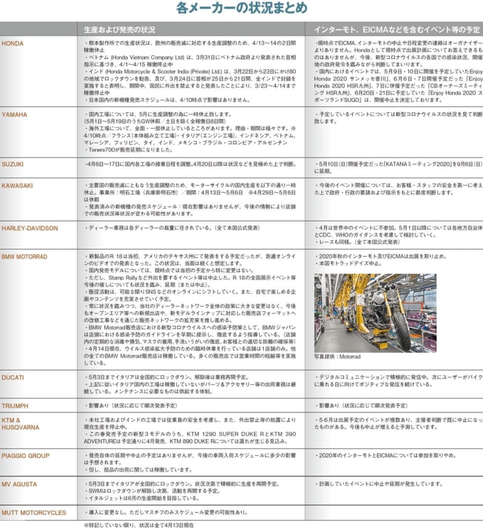Click the SUZUKI KATANAミーティング2020 events cell
The width and height of the screenshot is (483, 529).
[x=398, y=168]
